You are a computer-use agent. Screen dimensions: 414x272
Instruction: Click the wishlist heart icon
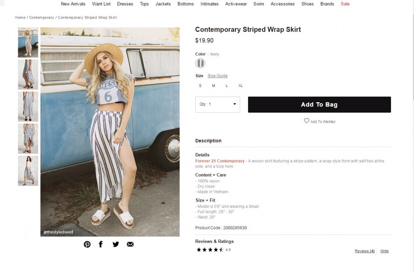pyautogui.click(x=307, y=121)
